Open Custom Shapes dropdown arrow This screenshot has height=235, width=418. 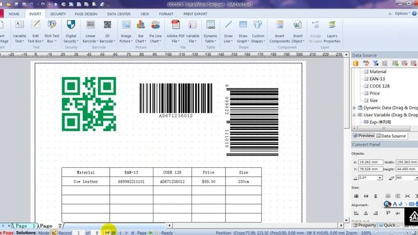pos(264,41)
